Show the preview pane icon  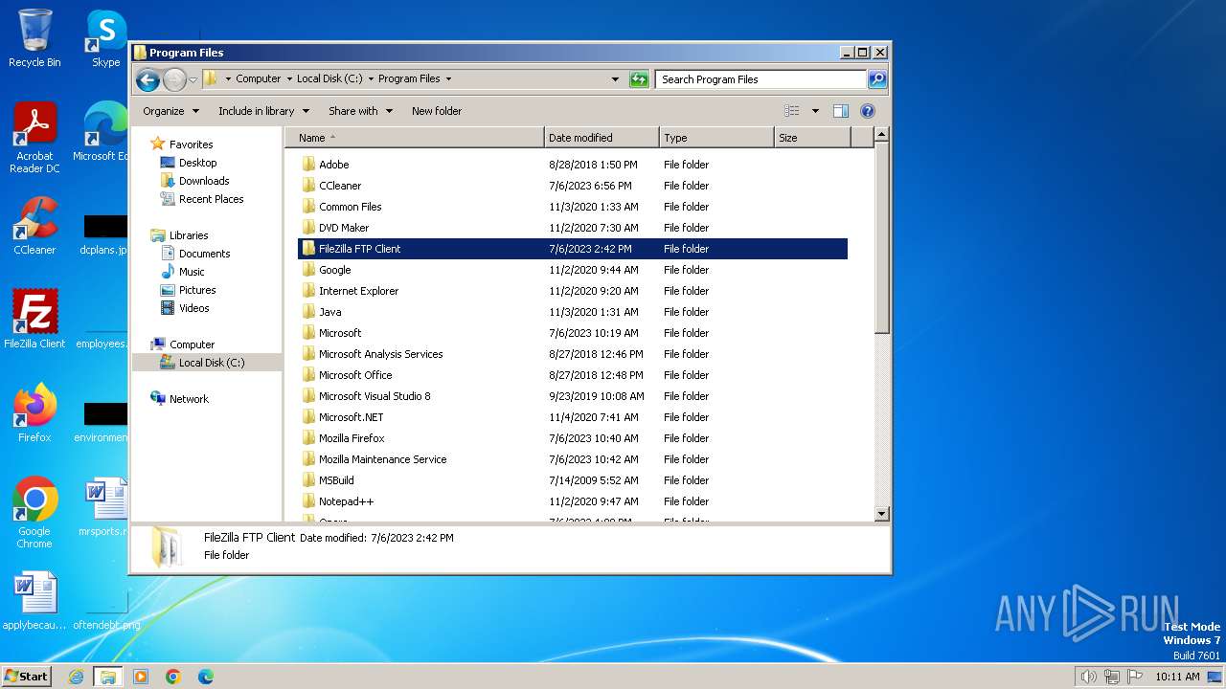840,111
